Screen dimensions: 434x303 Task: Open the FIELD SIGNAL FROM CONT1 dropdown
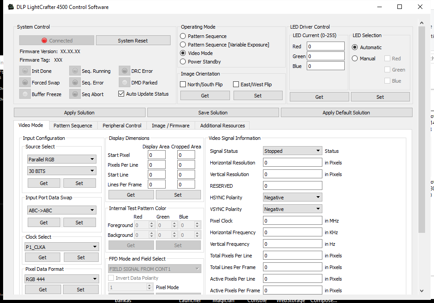[x=155, y=269]
